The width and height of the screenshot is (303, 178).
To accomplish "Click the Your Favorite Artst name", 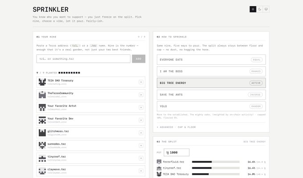I will (x=62, y=106).
